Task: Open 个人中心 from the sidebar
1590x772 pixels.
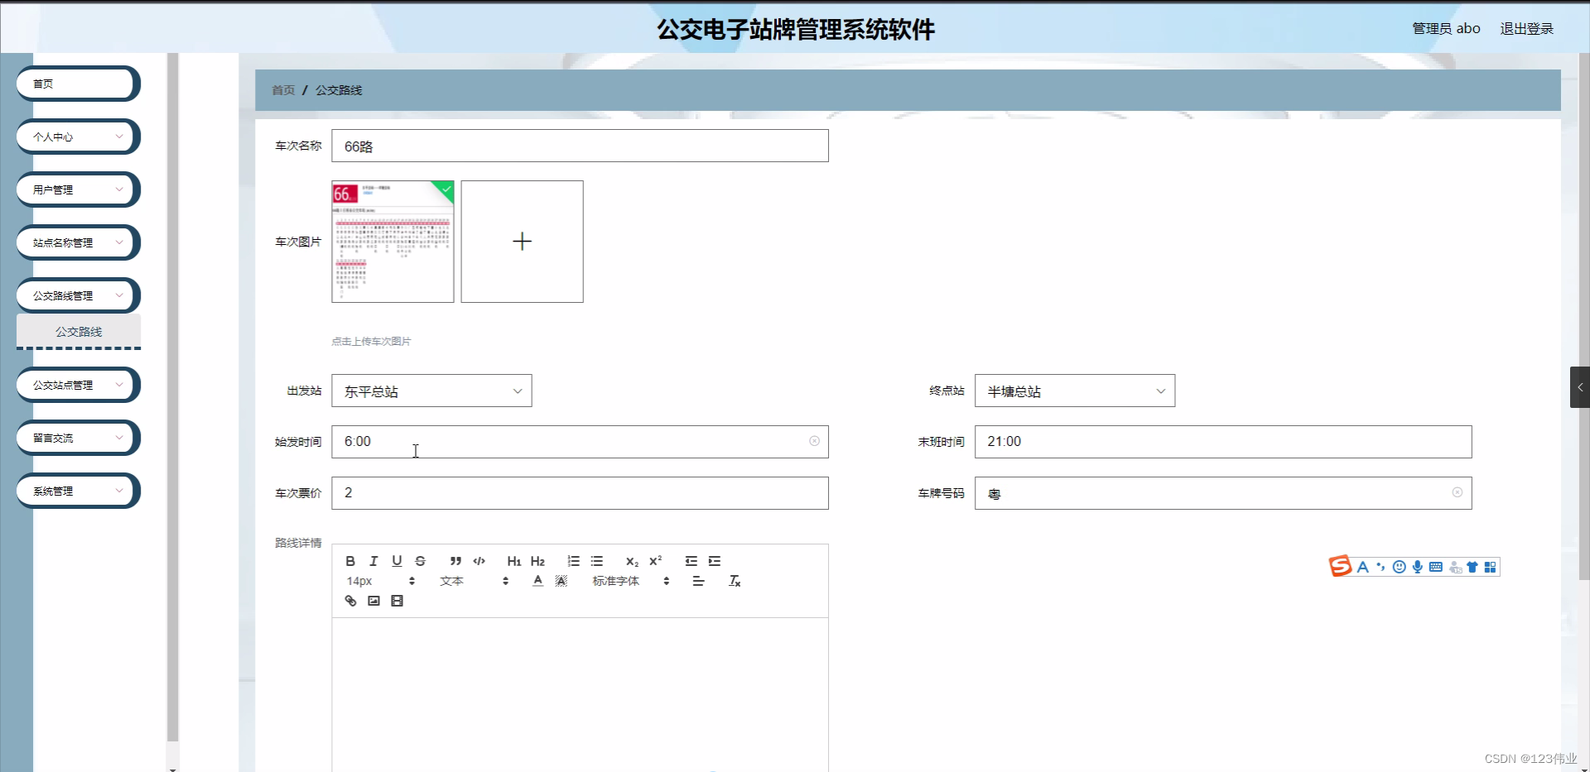Action: click(77, 137)
